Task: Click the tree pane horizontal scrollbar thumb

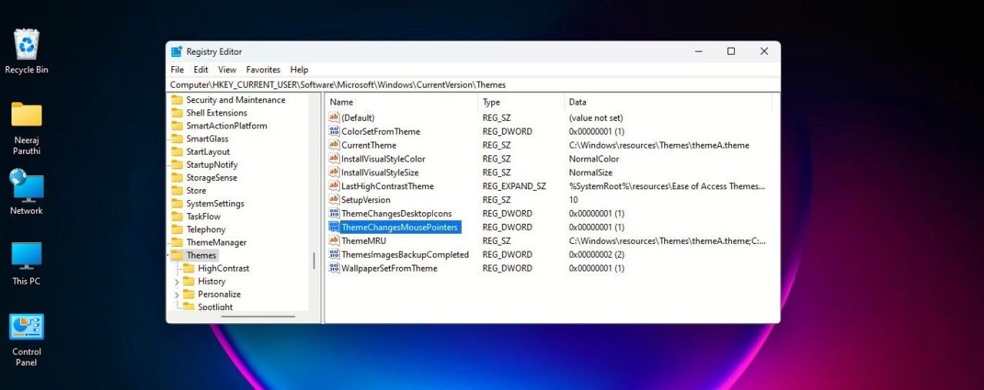Action: (257, 316)
